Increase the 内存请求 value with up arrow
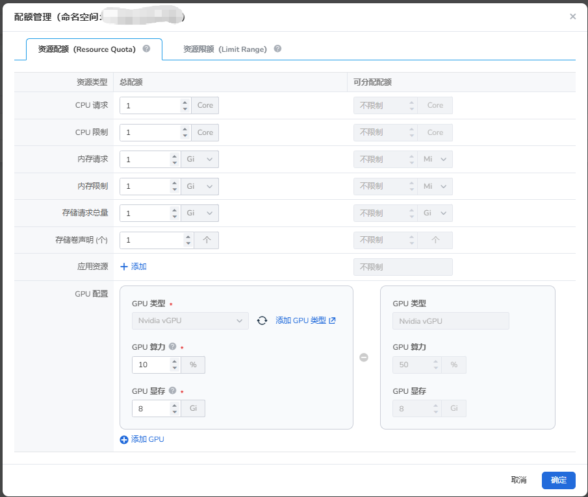The height and width of the screenshot is (497, 588). pyautogui.click(x=174, y=156)
